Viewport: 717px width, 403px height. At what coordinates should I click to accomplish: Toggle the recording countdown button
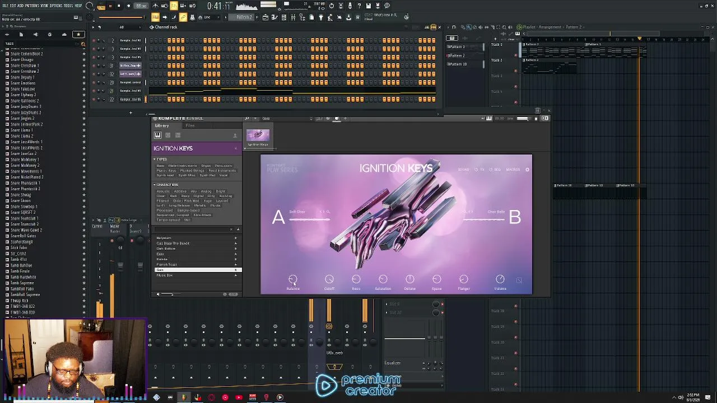[x=174, y=6]
